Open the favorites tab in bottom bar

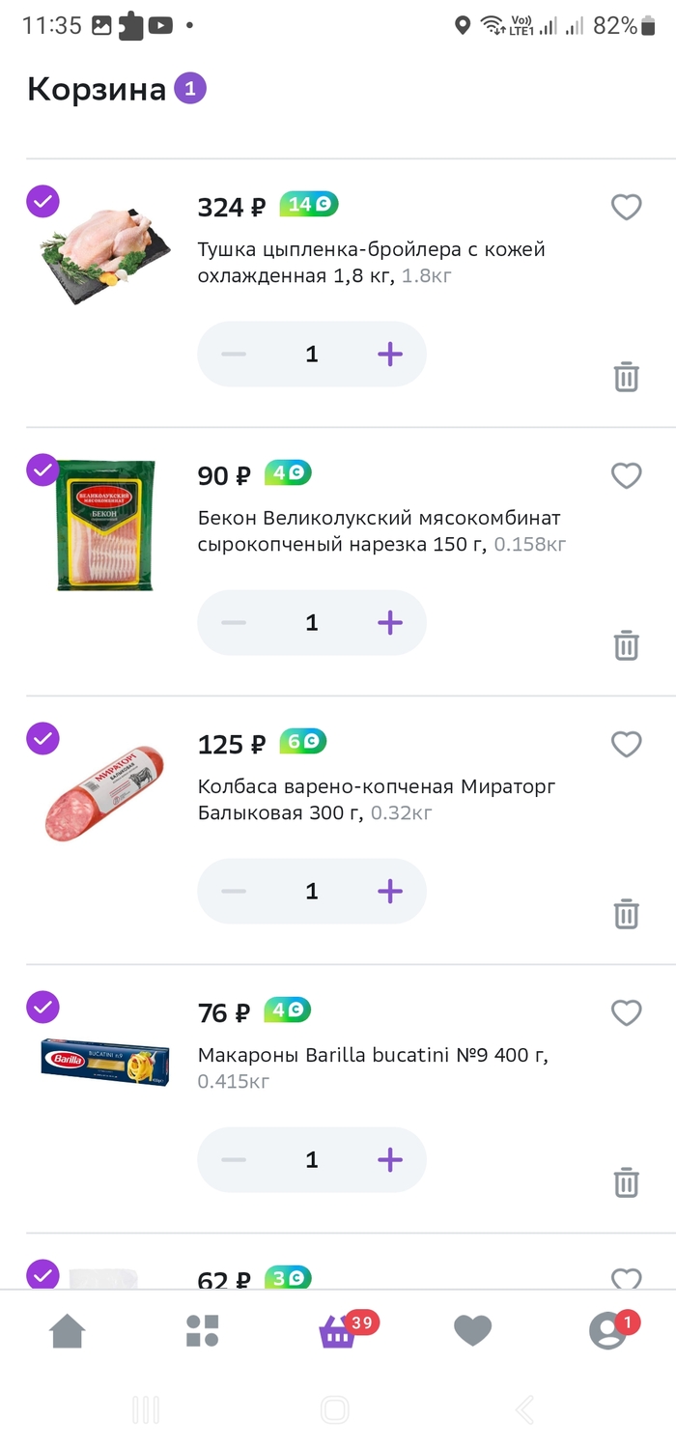[x=472, y=1331]
